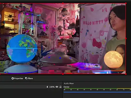
Task: Click the Filters text label
Action: (30, 78)
